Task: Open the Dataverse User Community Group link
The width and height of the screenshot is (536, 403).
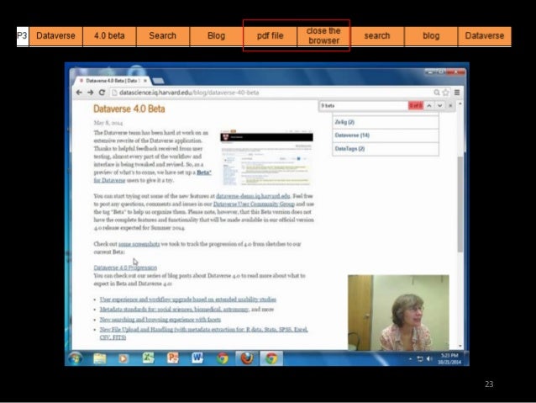Action: pos(254,204)
